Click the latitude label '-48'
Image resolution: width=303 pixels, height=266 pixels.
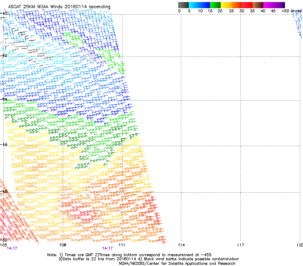[x=4, y=191]
